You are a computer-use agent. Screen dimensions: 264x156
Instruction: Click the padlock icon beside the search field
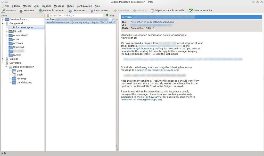(48, 15)
